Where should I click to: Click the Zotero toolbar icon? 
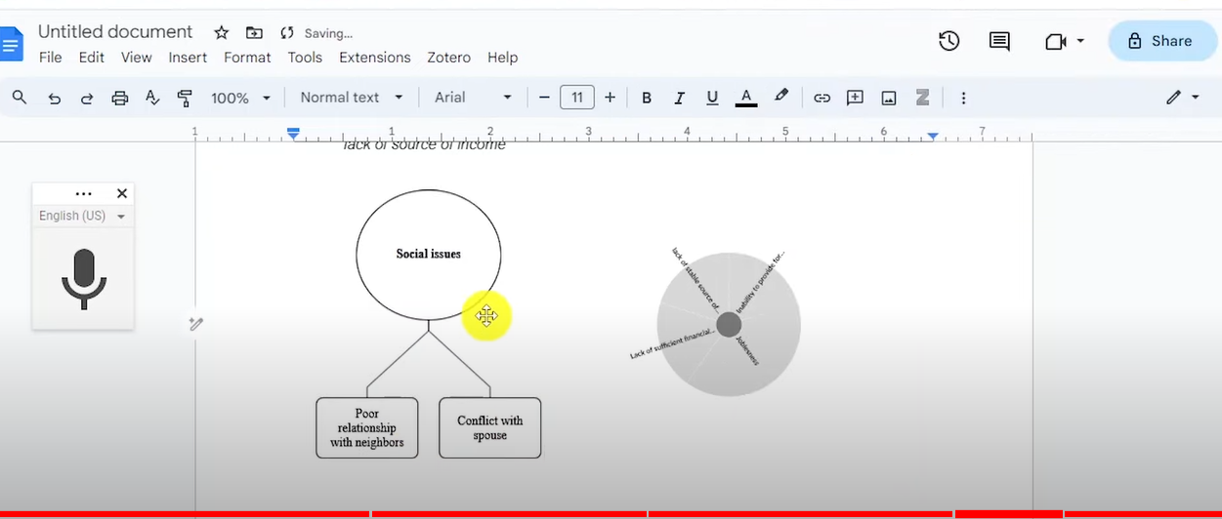coord(922,98)
